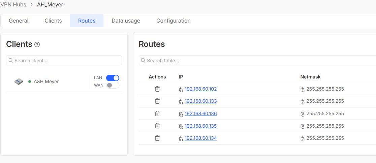Remove route 192.168.60.136 using trash icon
The image size is (376, 163).
[157, 113]
